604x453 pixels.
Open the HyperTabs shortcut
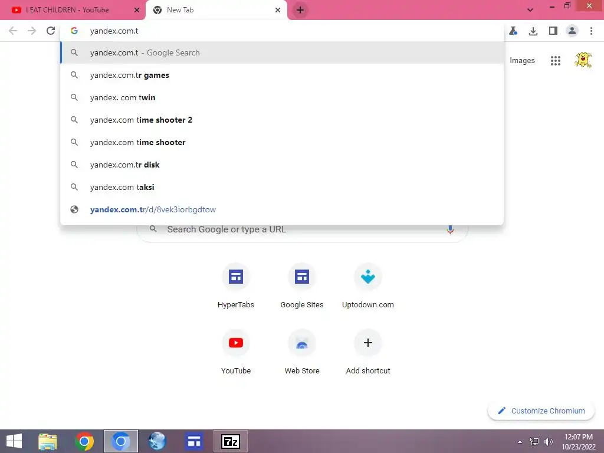[236, 286]
